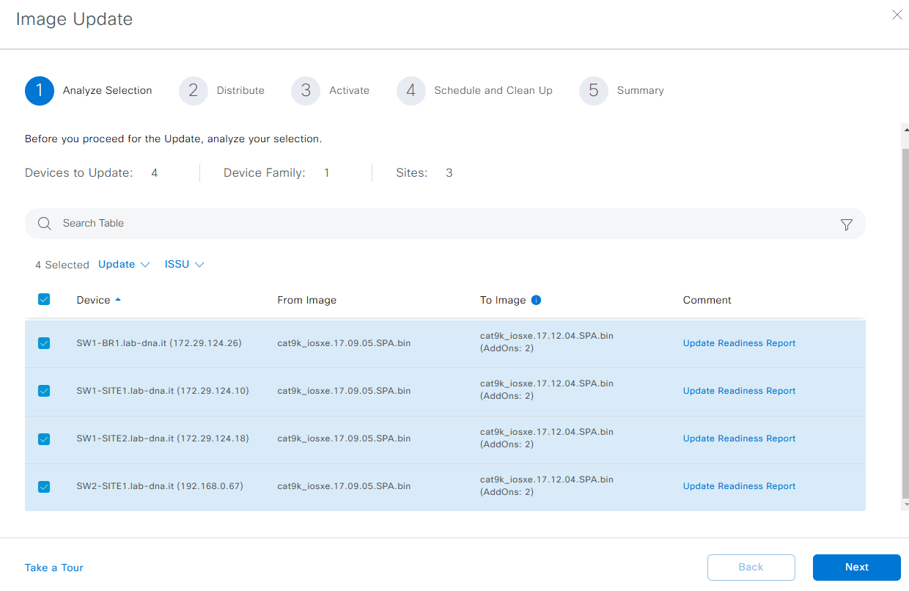This screenshot has width=909, height=591.
Task: Click To Image cell for SW1-SITE2 row
Action: (547, 438)
